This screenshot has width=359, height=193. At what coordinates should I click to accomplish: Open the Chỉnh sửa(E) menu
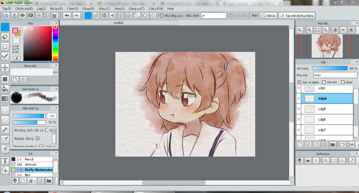click(x=24, y=9)
